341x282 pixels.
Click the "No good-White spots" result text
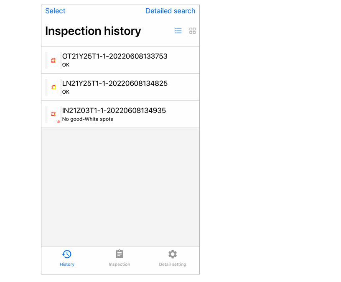pyautogui.click(x=87, y=119)
